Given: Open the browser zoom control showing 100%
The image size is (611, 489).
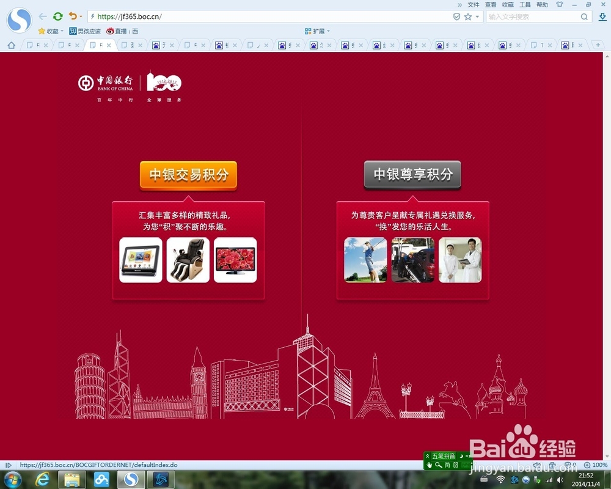Looking at the screenshot, I should 595,465.
